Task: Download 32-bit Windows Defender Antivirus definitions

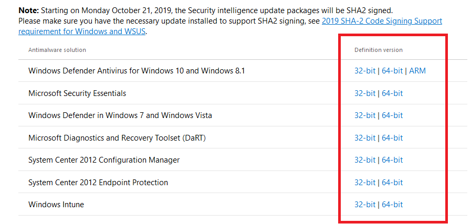Action: coord(365,71)
